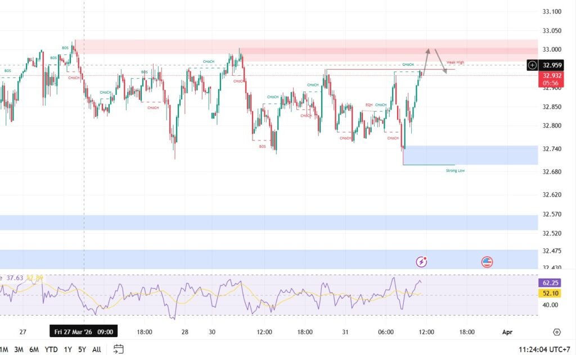Click the plus icon beside price 32.959

532,65
